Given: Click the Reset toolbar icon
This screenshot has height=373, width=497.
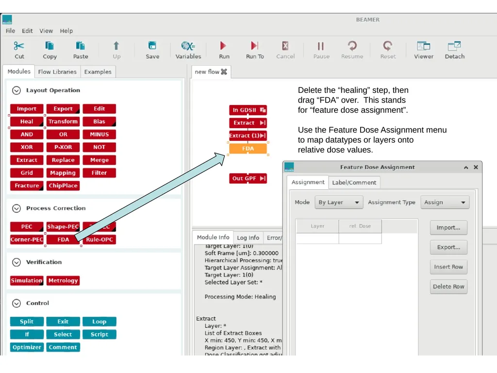Looking at the screenshot, I should point(388,46).
